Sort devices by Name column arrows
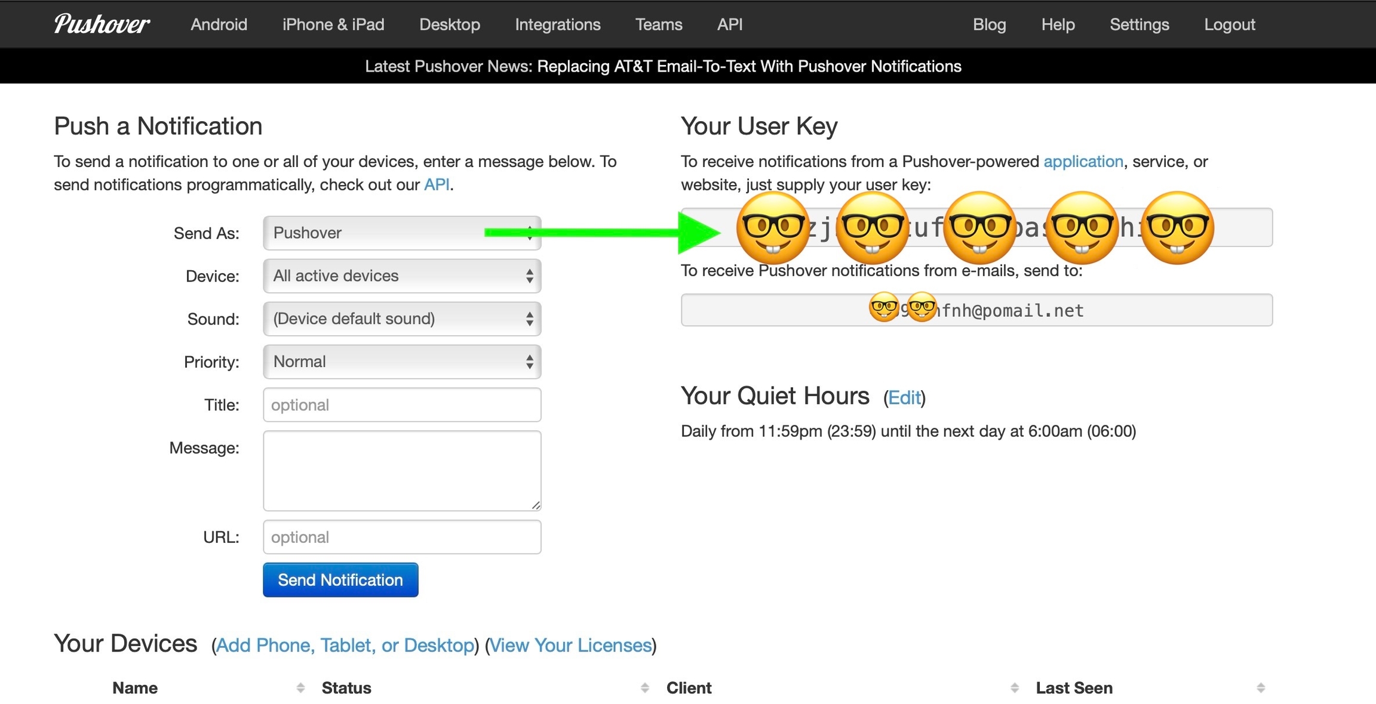Viewport: 1376px width, 704px height. [300, 688]
